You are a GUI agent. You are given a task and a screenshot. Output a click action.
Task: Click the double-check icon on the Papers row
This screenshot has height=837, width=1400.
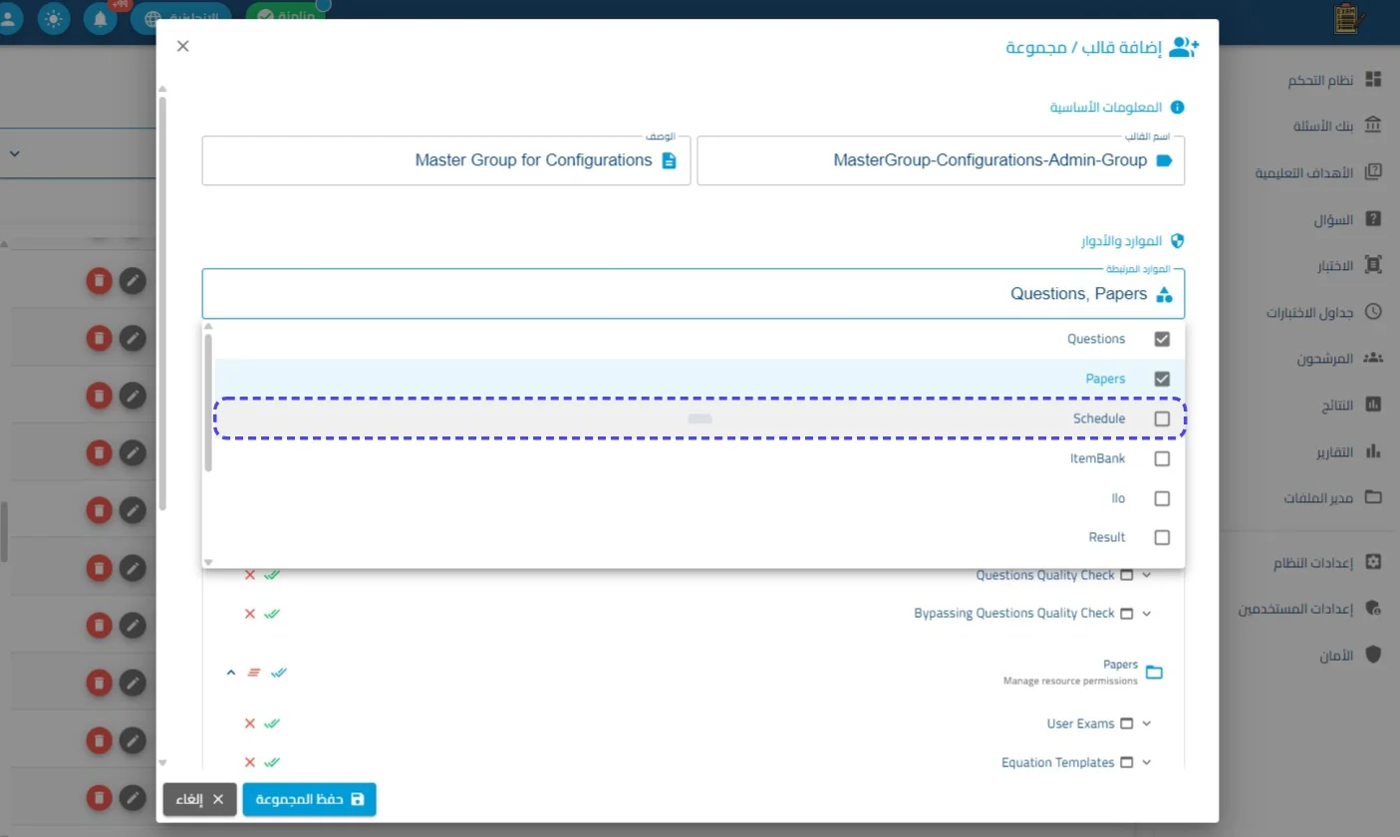(x=279, y=673)
